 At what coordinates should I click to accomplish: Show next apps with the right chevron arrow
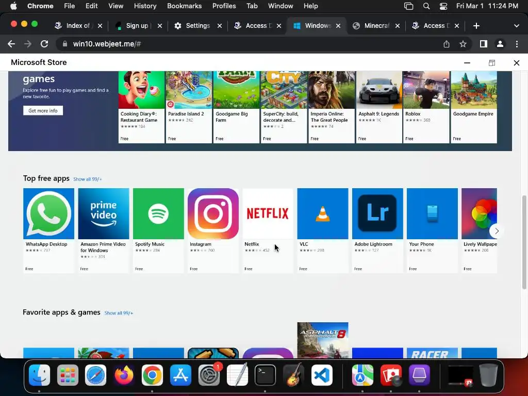497,231
